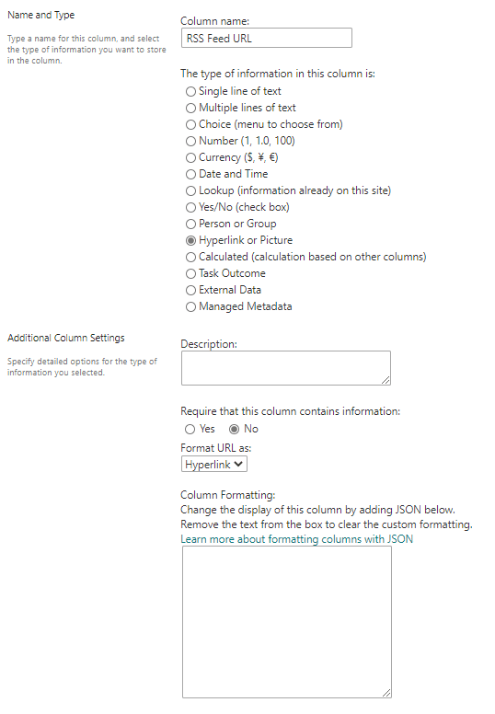Choose Yes/No check box type
Image resolution: width=495 pixels, height=714 pixels.
coord(190,207)
